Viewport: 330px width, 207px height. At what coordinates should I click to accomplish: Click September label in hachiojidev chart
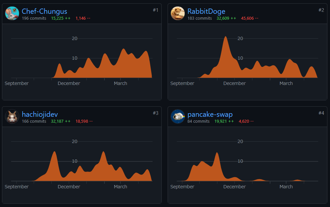[x=17, y=187]
